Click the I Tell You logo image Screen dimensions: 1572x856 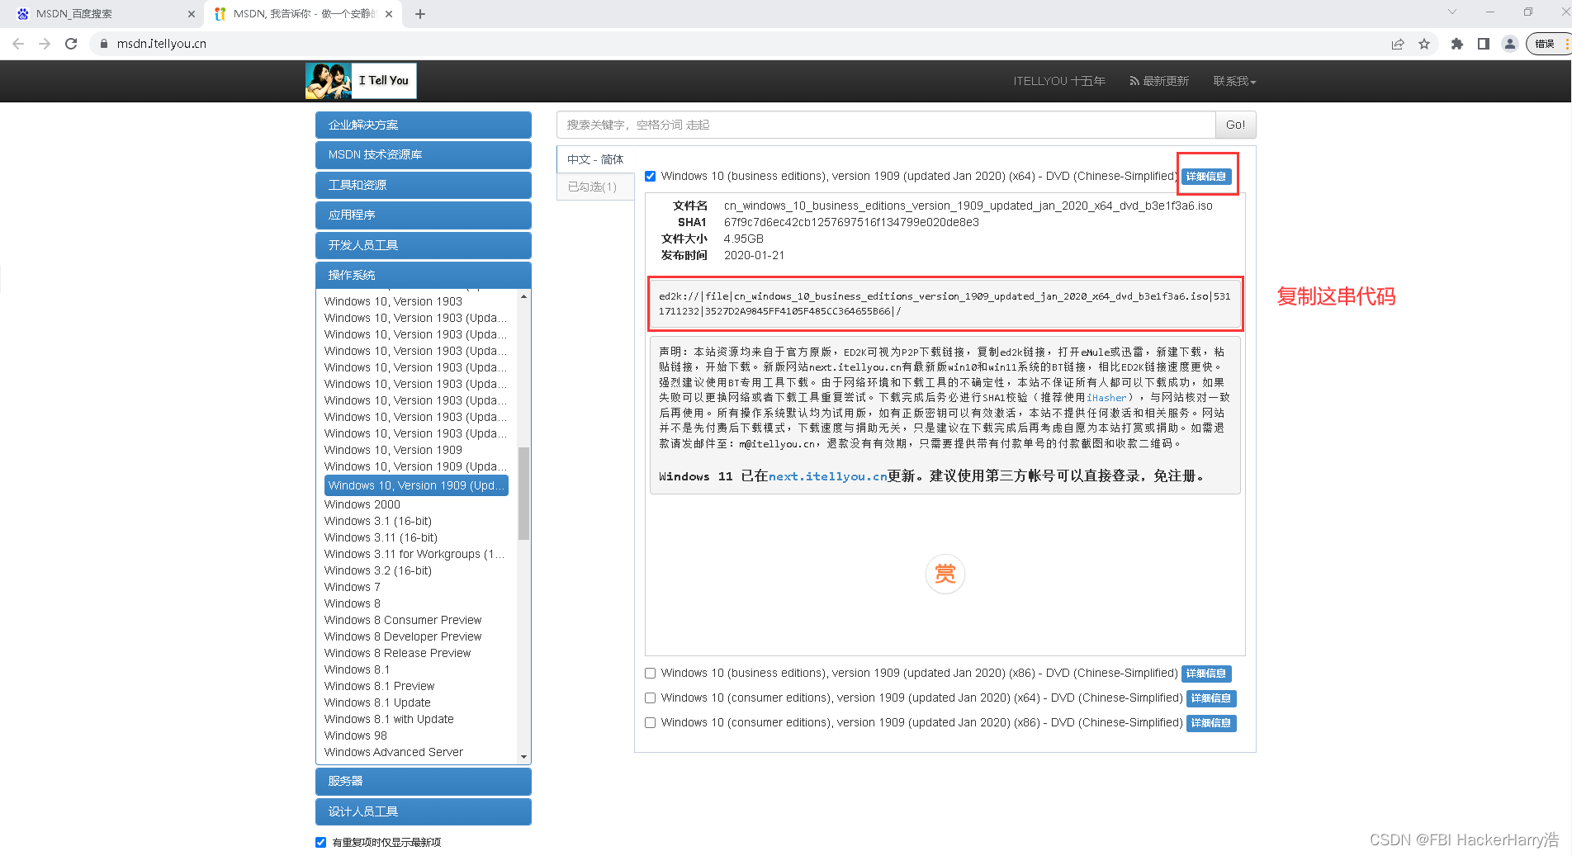(x=361, y=81)
